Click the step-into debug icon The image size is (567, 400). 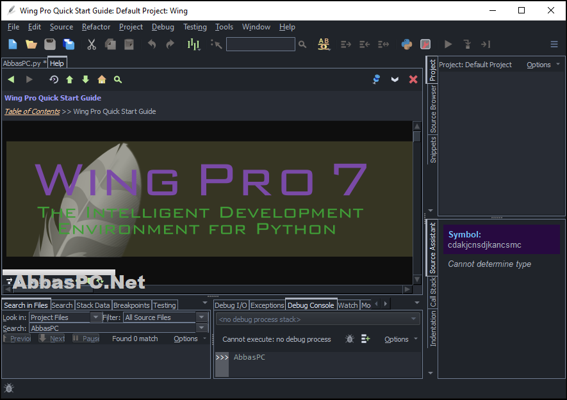click(x=467, y=44)
